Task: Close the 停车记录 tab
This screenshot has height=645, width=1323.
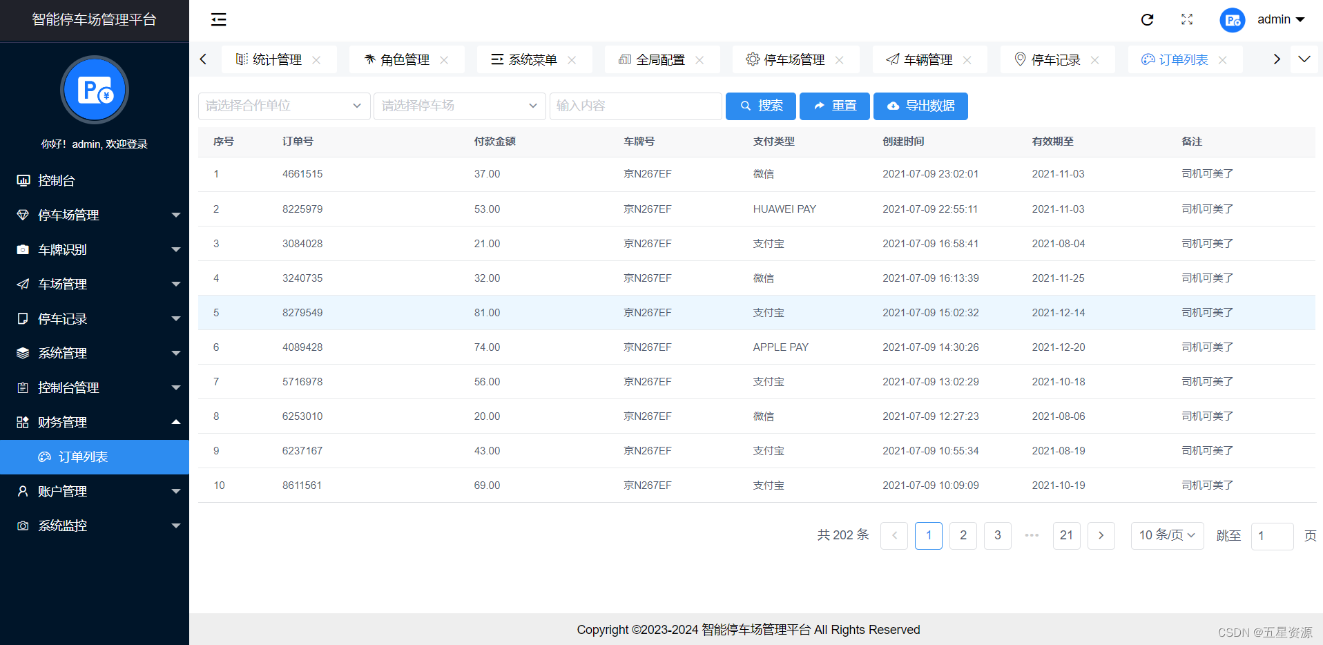Action: pyautogui.click(x=1094, y=60)
